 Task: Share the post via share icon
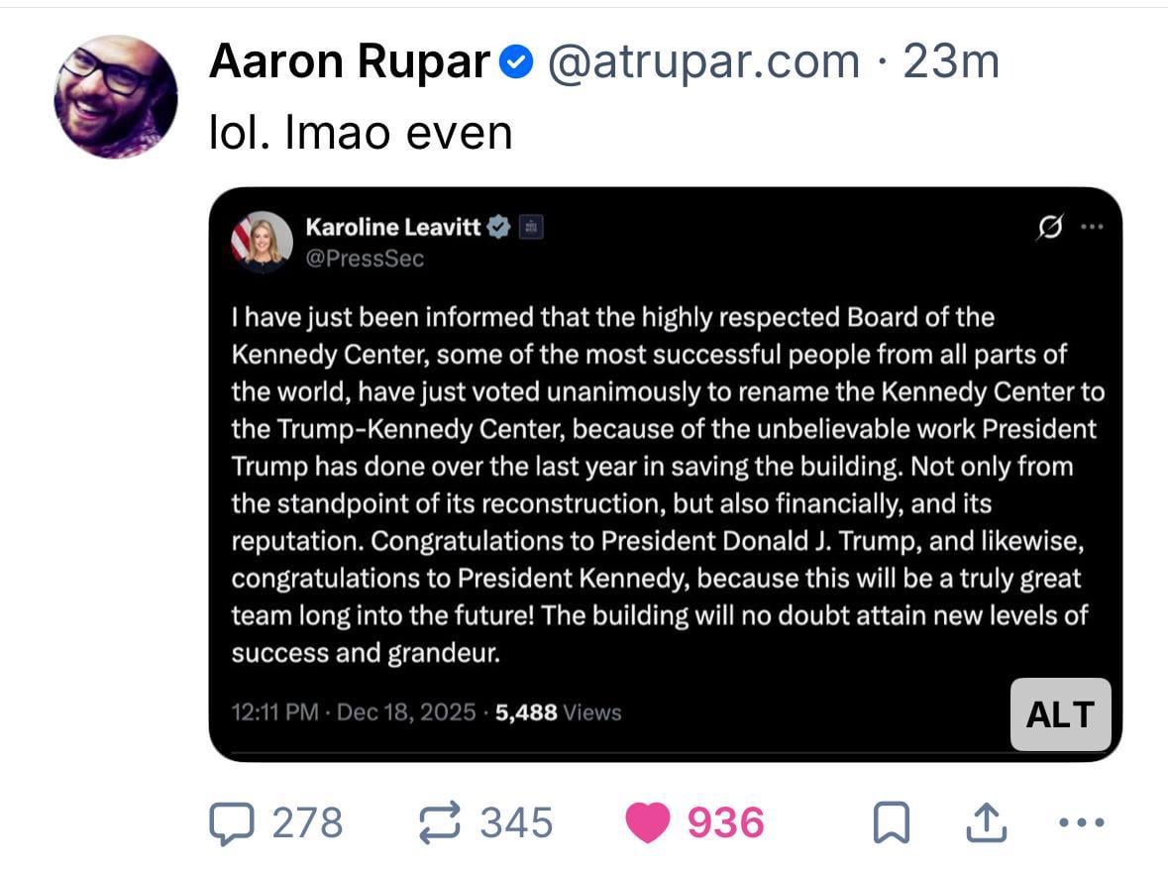(x=985, y=822)
